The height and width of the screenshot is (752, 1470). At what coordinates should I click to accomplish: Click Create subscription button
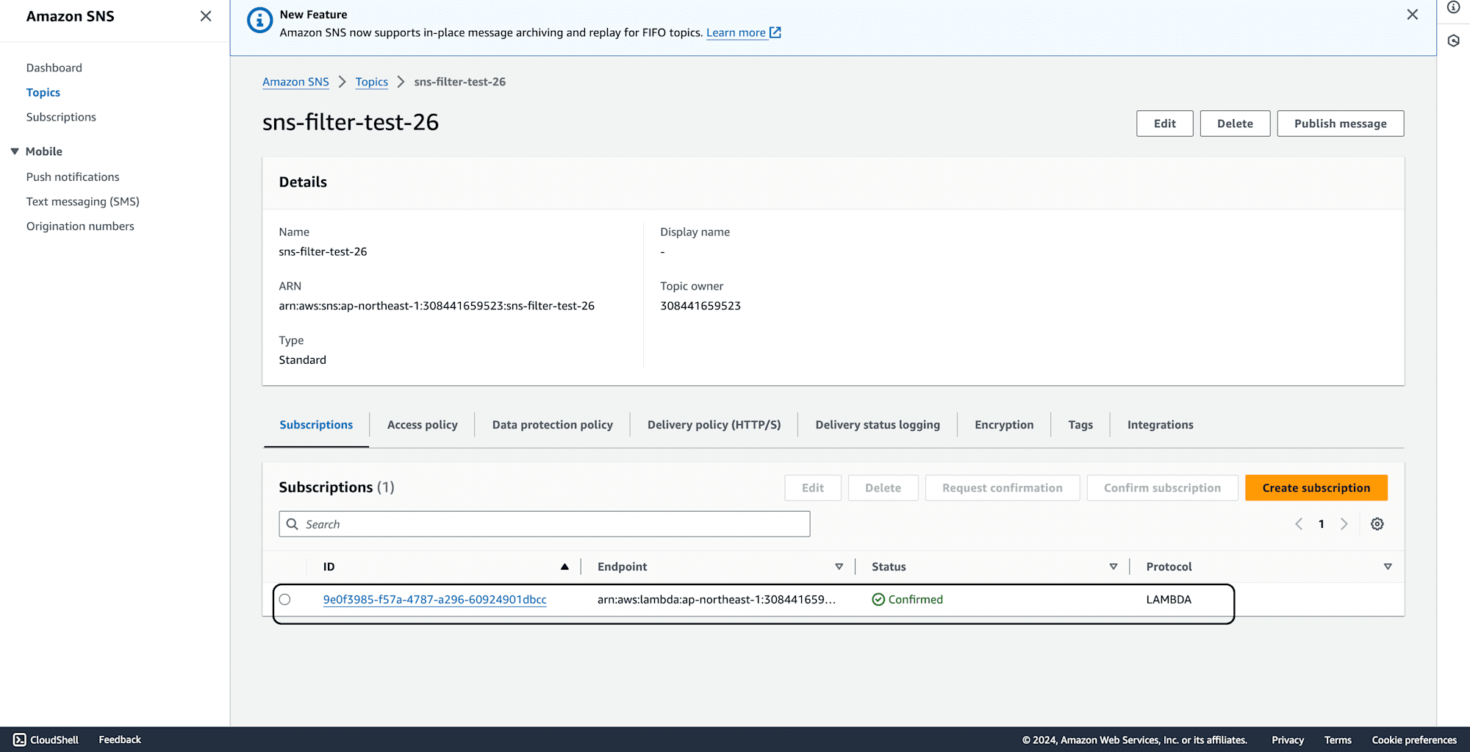tap(1316, 488)
